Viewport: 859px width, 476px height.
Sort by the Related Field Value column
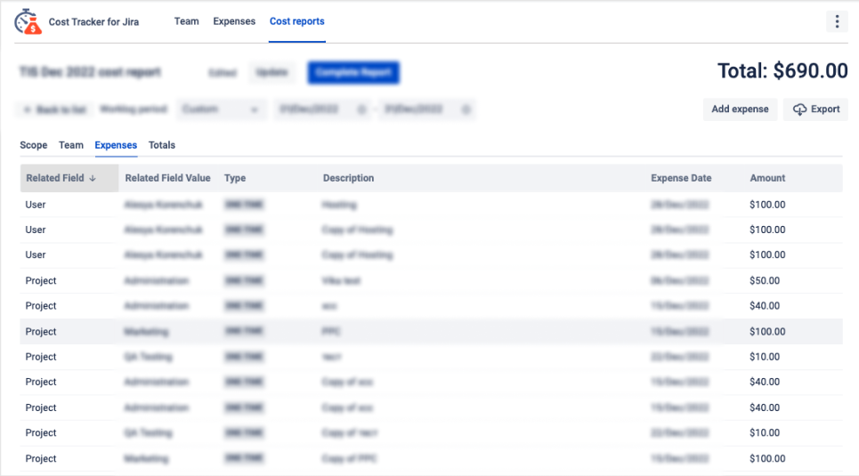(x=167, y=178)
